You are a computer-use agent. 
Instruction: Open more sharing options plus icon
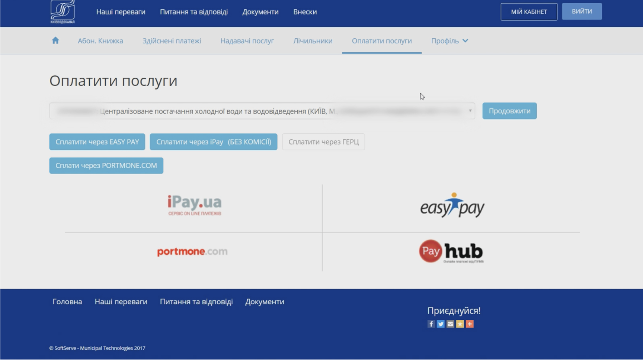470,324
